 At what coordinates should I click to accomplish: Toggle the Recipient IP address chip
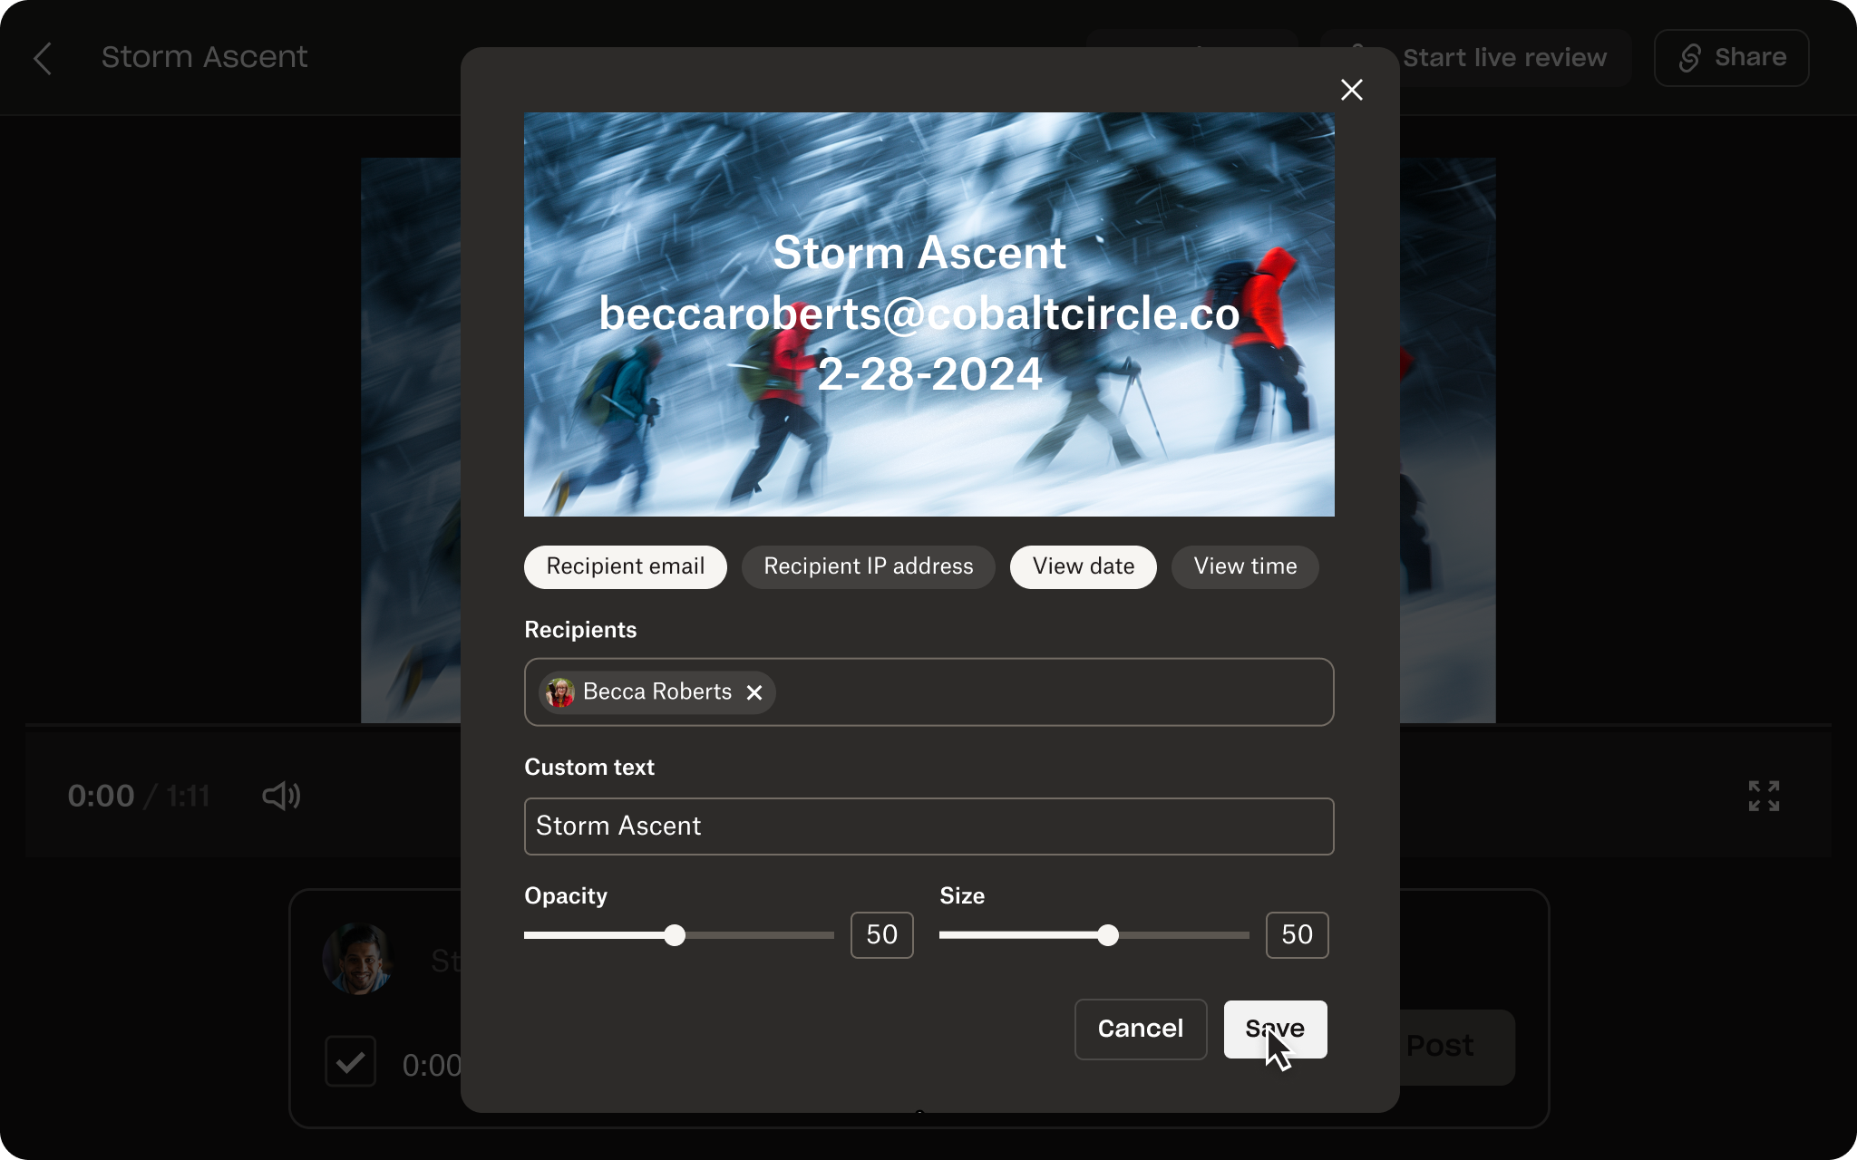click(868, 567)
